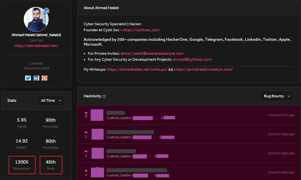The image size is (301, 180).
Task: Click the Lebanon location text
Action: 36,63
